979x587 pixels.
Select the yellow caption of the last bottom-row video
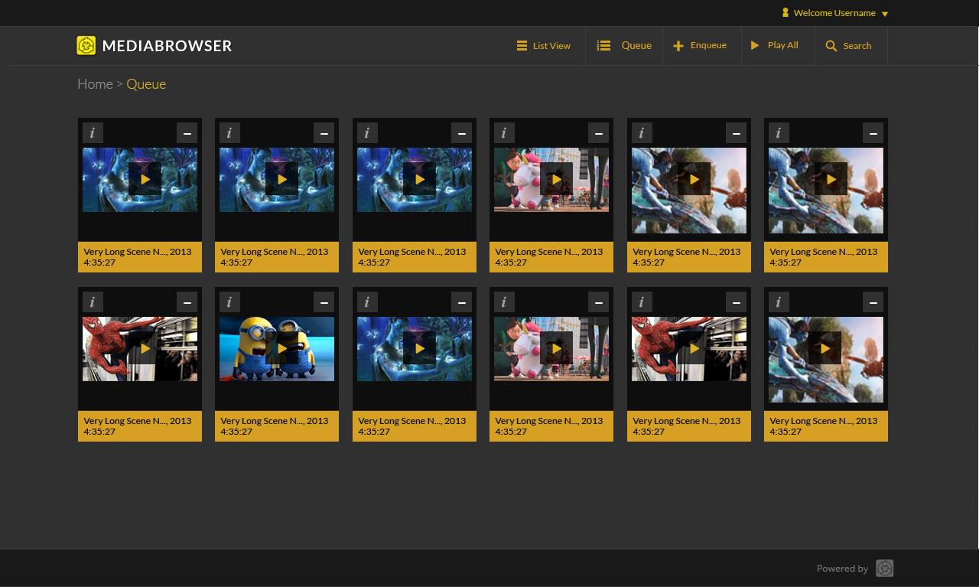[825, 426]
